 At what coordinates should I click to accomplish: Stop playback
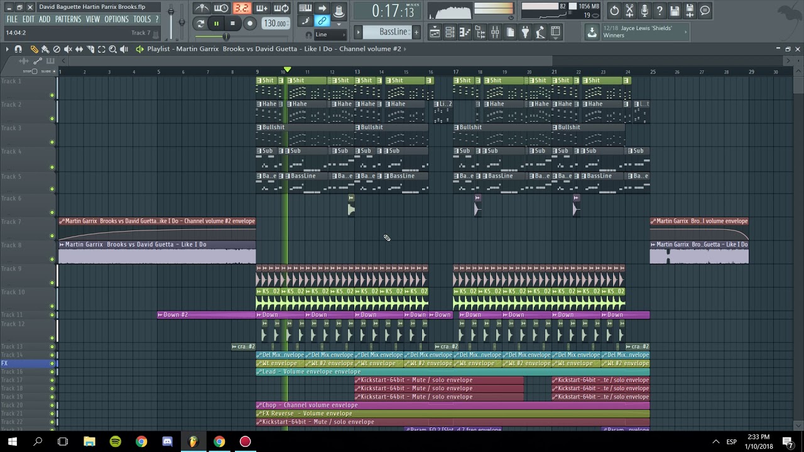[x=232, y=24]
